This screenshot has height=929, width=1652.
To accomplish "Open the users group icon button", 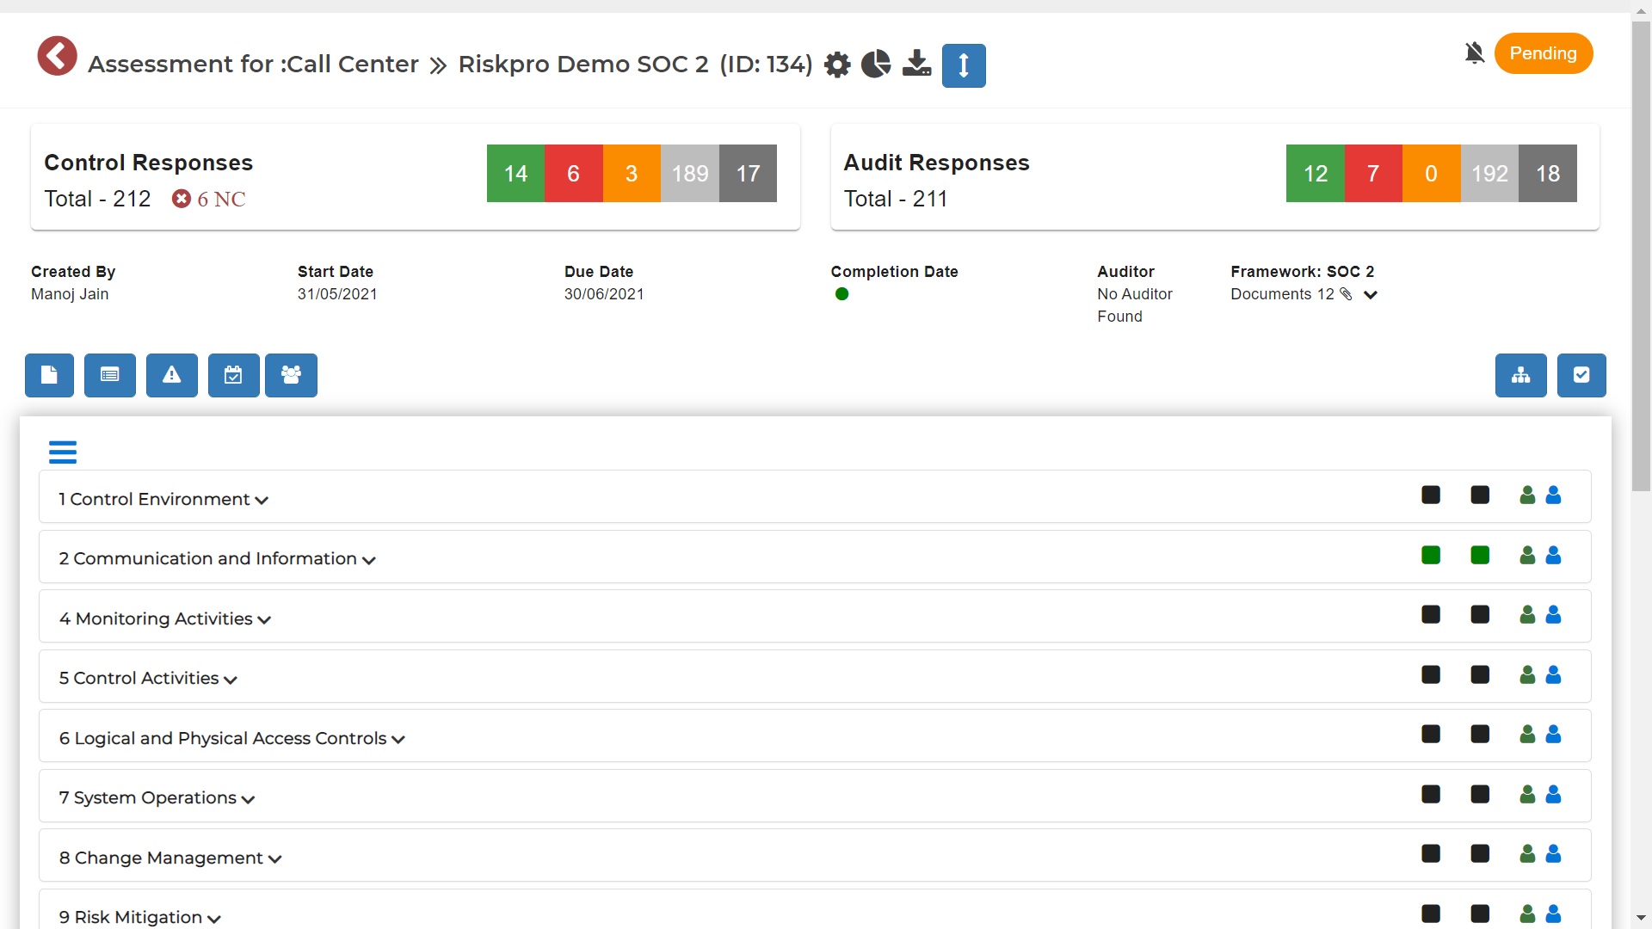I will click(x=291, y=375).
